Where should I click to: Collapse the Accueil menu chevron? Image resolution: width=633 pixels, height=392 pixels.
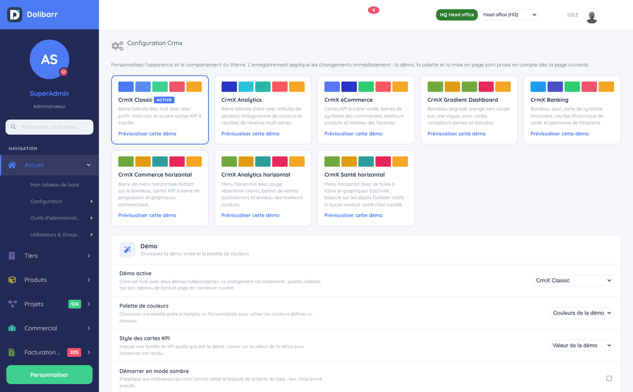point(89,165)
